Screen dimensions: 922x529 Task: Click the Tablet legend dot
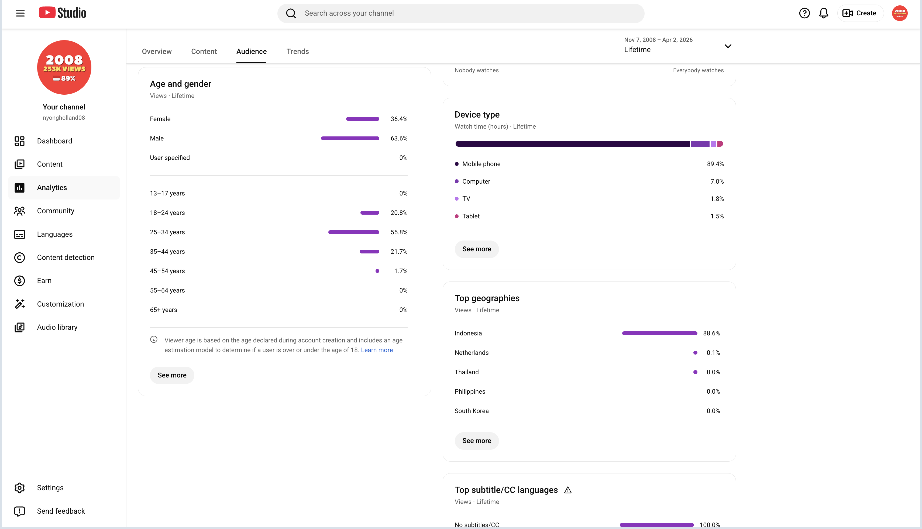[457, 216]
